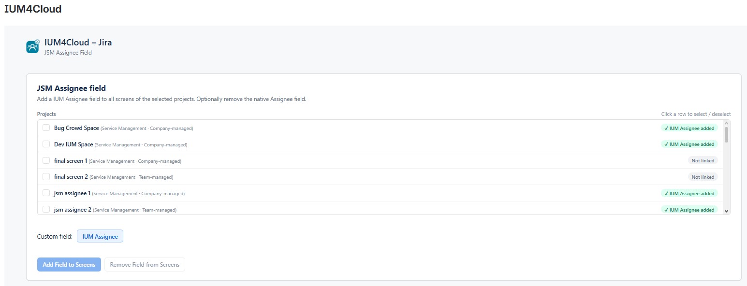Viewport: 747px width, 286px height.
Task: Click IUM Assignee added badge for Dev IUM Space
Action: coord(689,144)
